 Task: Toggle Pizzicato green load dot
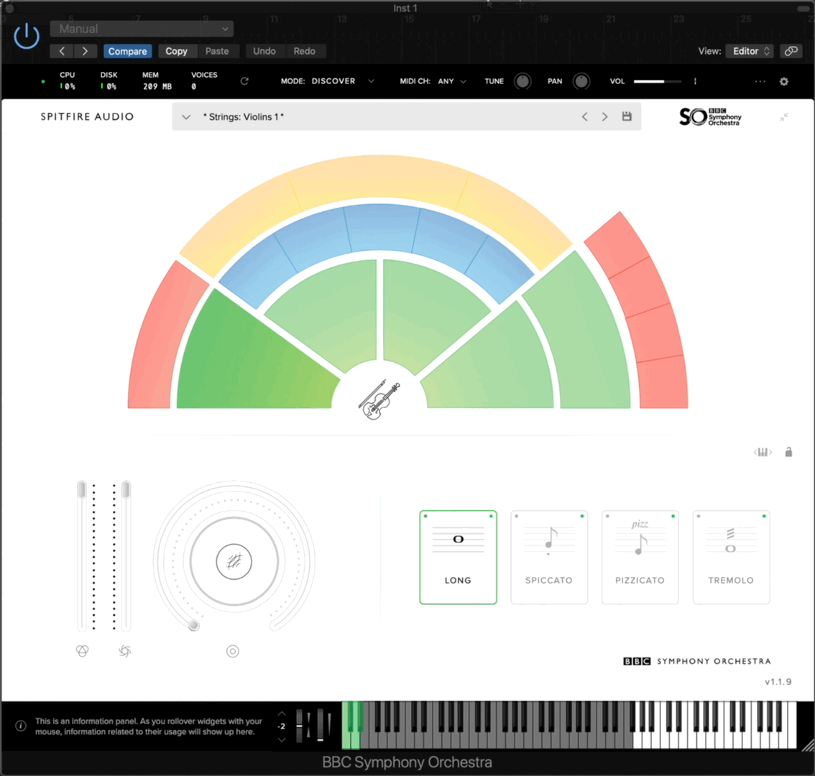pyautogui.click(x=673, y=516)
